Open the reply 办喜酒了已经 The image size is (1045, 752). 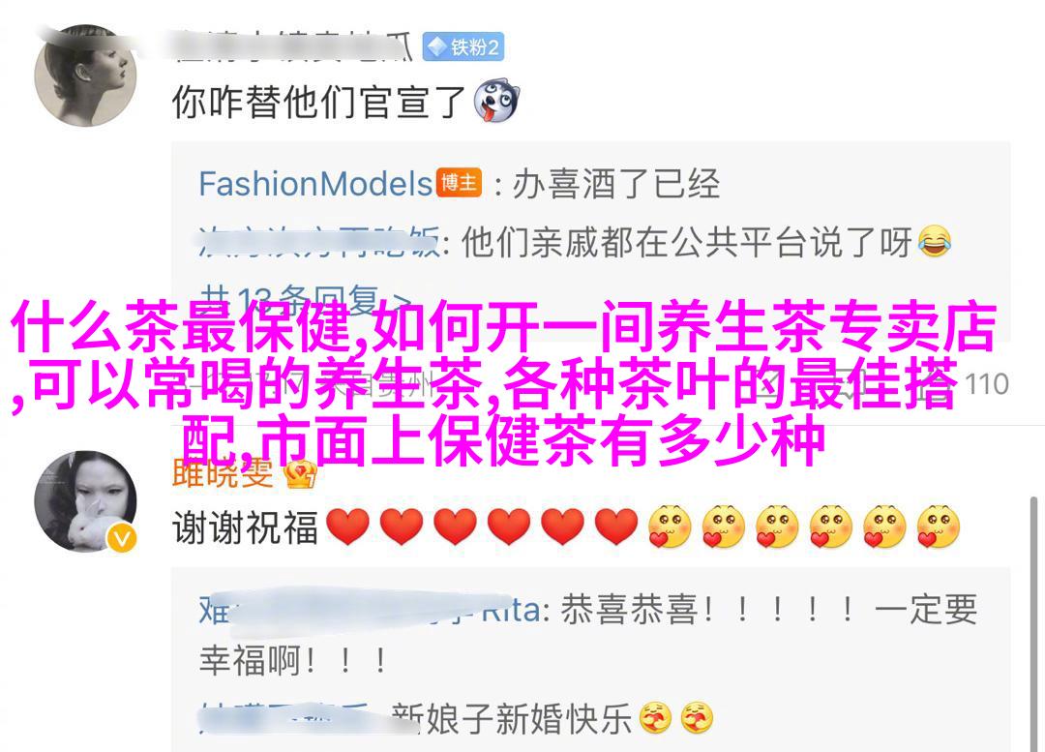point(615,183)
